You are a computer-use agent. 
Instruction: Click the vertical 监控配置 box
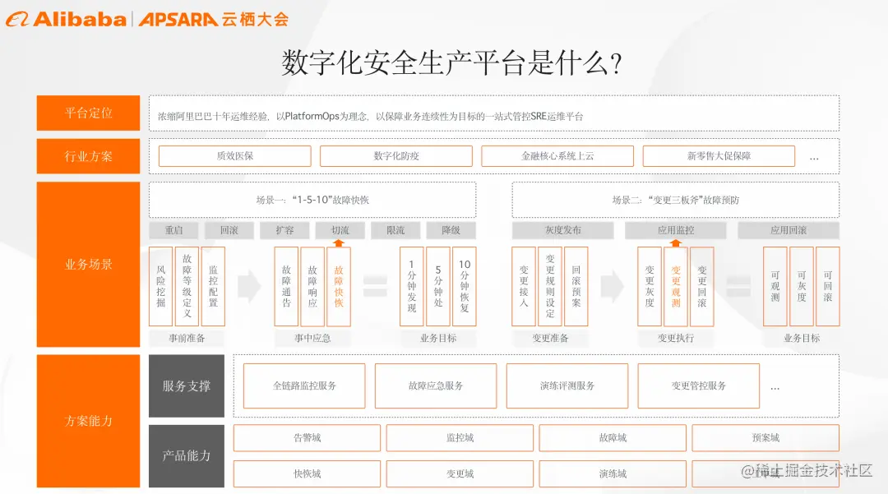[x=214, y=286]
